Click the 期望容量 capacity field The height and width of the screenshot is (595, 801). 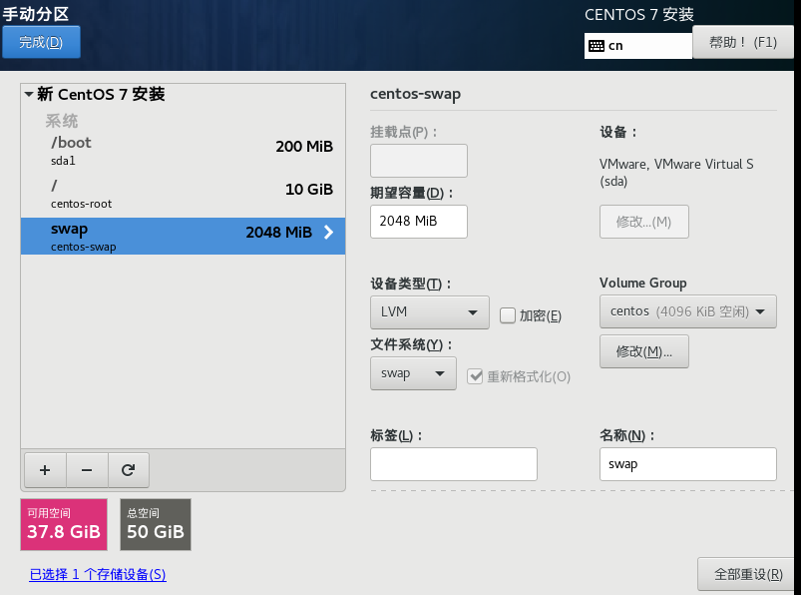coord(418,222)
